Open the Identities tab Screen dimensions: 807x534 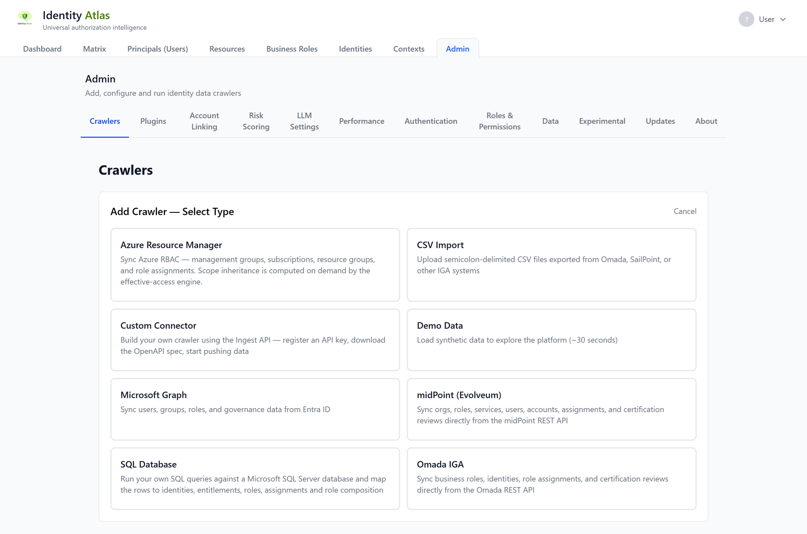pyautogui.click(x=355, y=49)
